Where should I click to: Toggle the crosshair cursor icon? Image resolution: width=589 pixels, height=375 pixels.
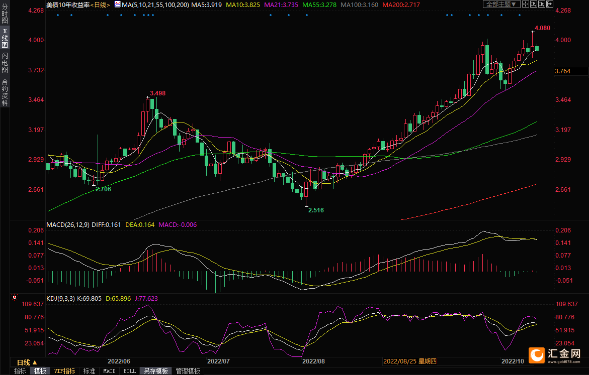526,4
